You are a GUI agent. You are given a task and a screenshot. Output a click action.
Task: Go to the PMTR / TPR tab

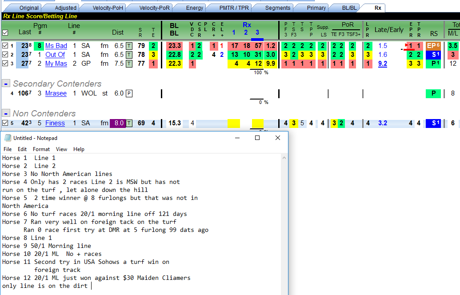coord(234,8)
